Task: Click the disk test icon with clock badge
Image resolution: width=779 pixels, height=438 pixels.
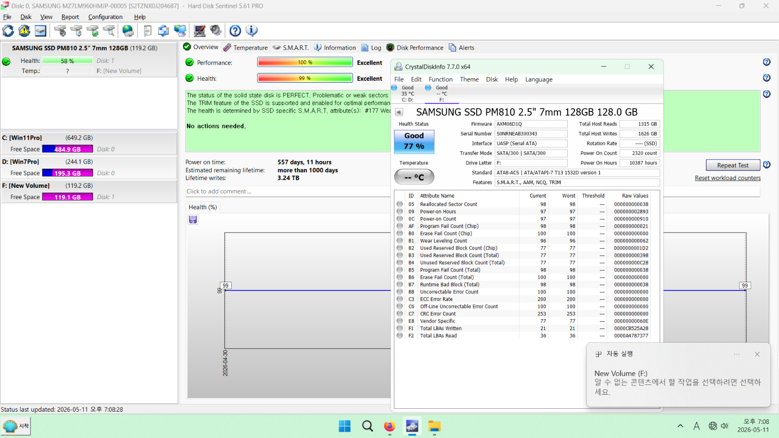Action: click(x=76, y=31)
